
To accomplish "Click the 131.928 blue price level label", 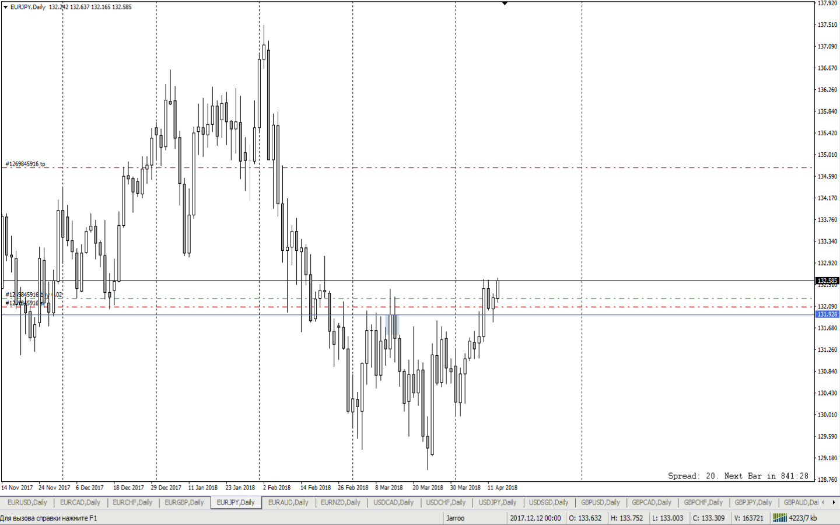I will click(x=827, y=314).
